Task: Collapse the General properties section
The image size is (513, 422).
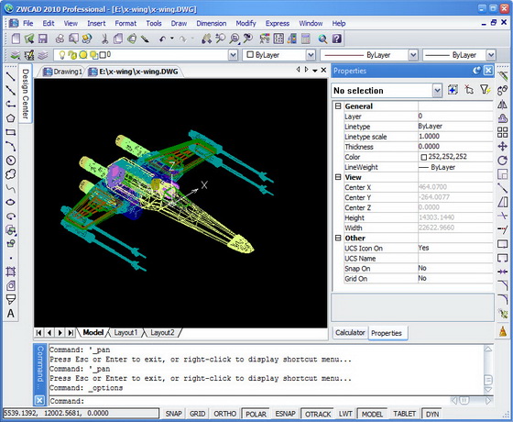Action: click(338, 105)
